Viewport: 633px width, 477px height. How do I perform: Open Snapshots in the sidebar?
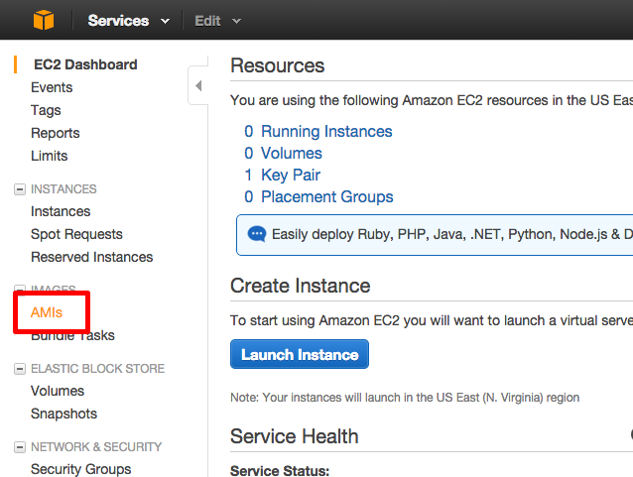pyautogui.click(x=63, y=414)
